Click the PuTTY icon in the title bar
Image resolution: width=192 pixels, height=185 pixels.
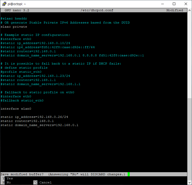click(x=4, y=4)
